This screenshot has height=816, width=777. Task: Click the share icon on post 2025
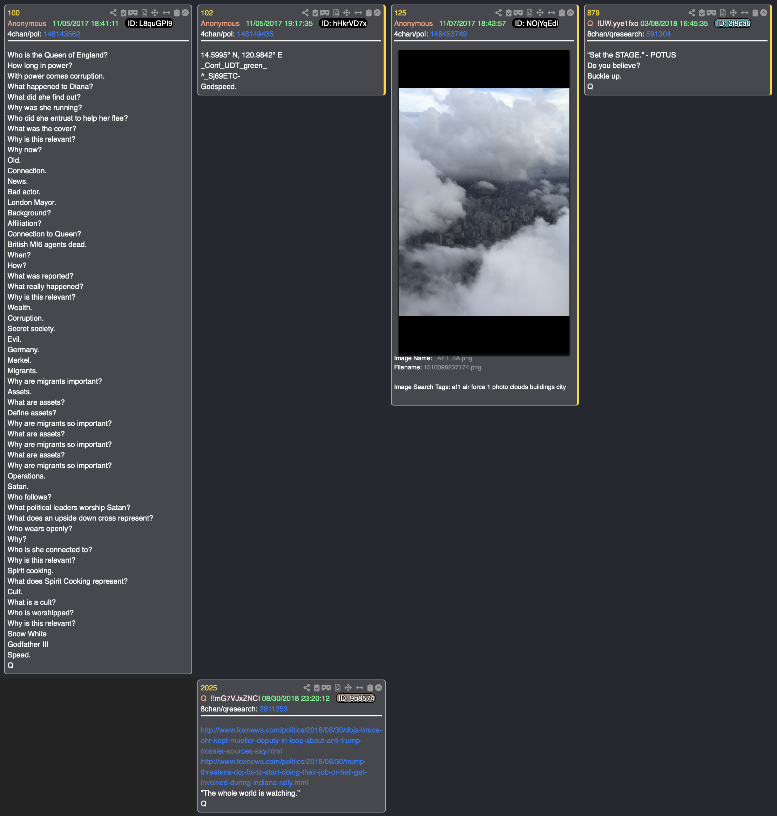tap(306, 688)
